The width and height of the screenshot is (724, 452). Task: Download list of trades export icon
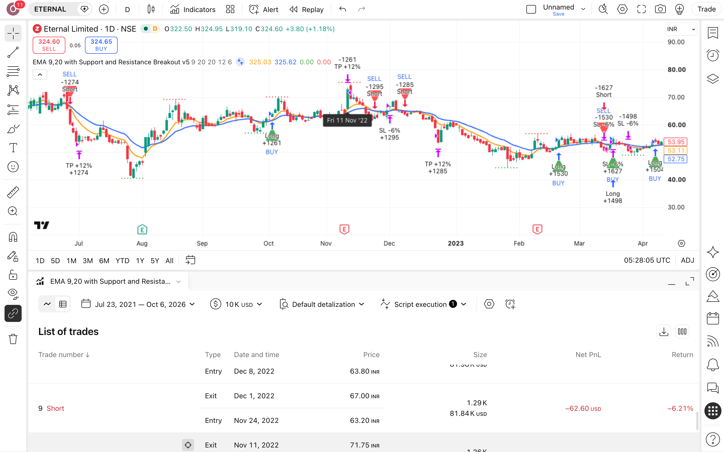(x=664, y=331)
